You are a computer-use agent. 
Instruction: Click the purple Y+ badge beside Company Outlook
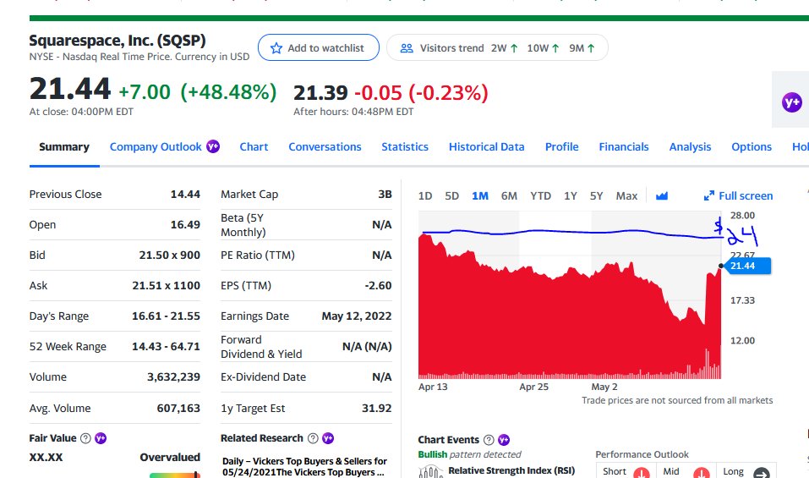213,146
